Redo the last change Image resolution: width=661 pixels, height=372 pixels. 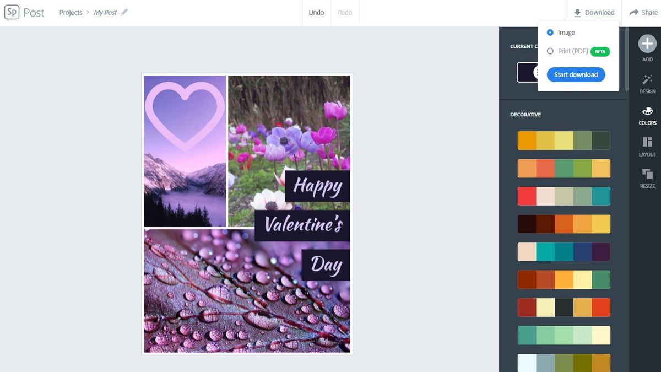click(345, 12)
